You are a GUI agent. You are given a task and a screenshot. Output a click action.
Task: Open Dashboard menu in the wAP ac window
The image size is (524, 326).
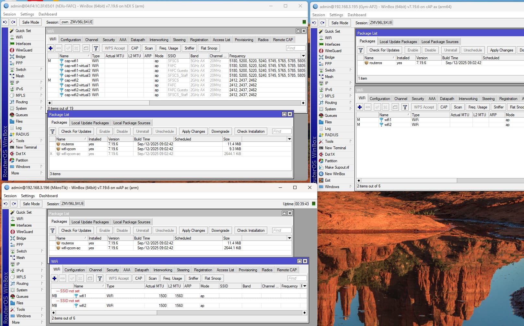pyautogui.click(x=48, y=196)
